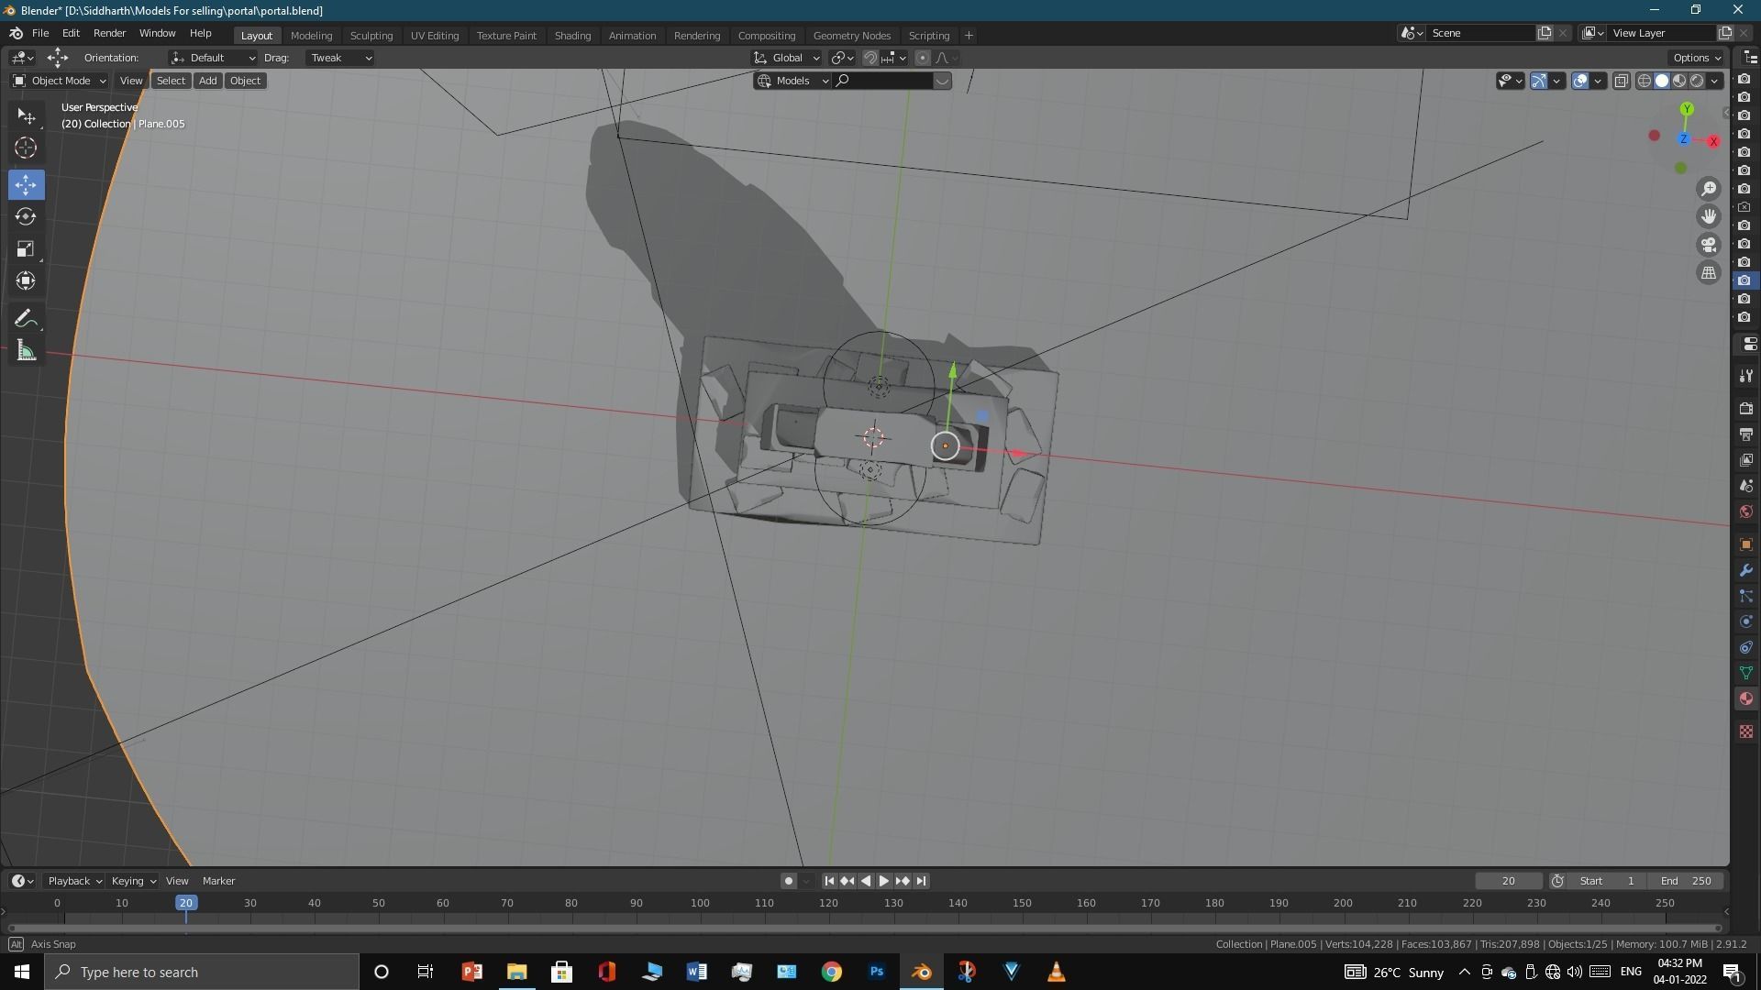This screenshot has width=1761, height=990.
Task: Select the Cursor tool in the toolbar
Action: click(26, 148)
